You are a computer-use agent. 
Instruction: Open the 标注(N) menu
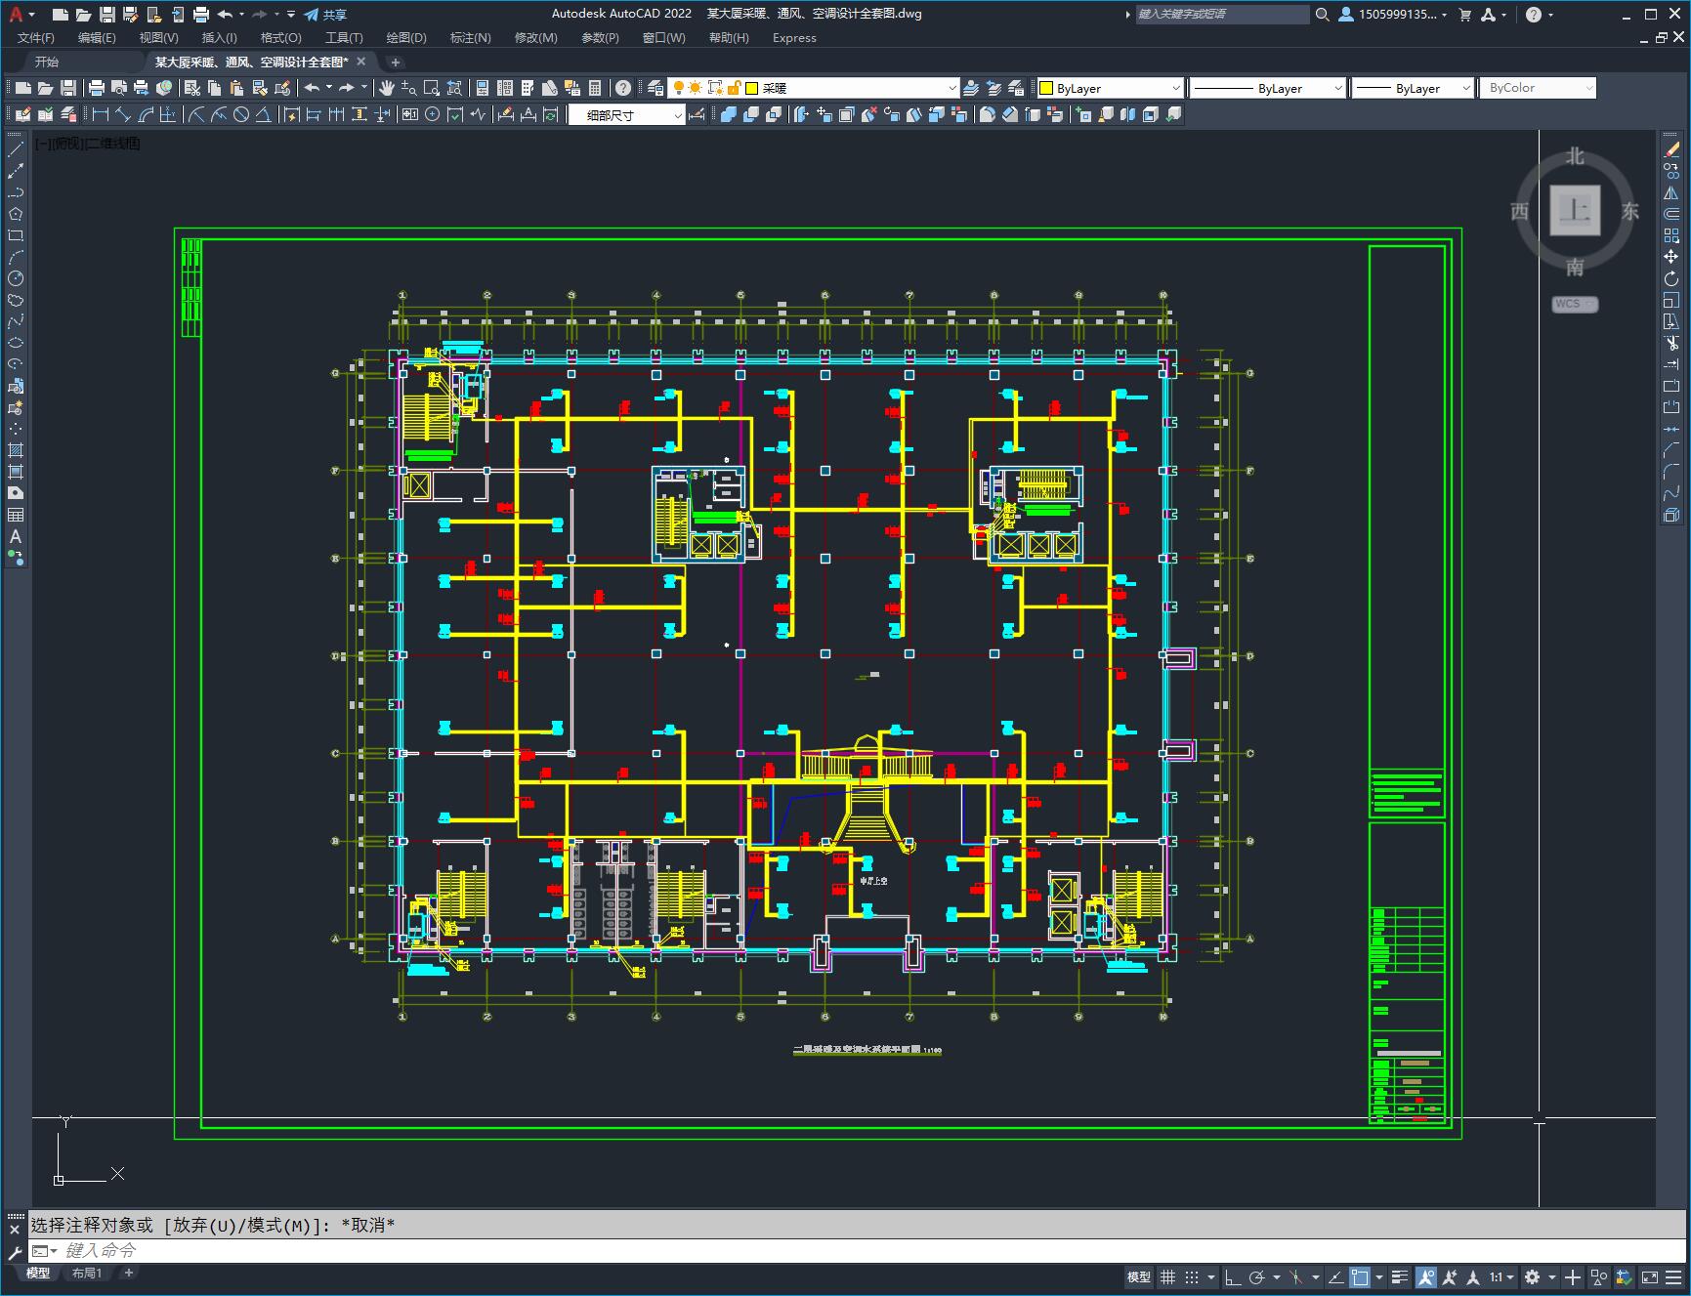click(470, 37)
